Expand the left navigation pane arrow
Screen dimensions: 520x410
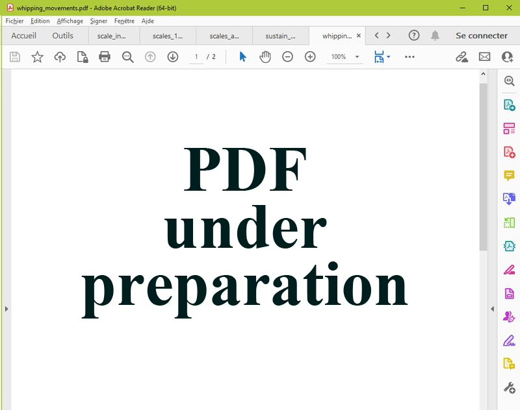(x=6, y=309)
